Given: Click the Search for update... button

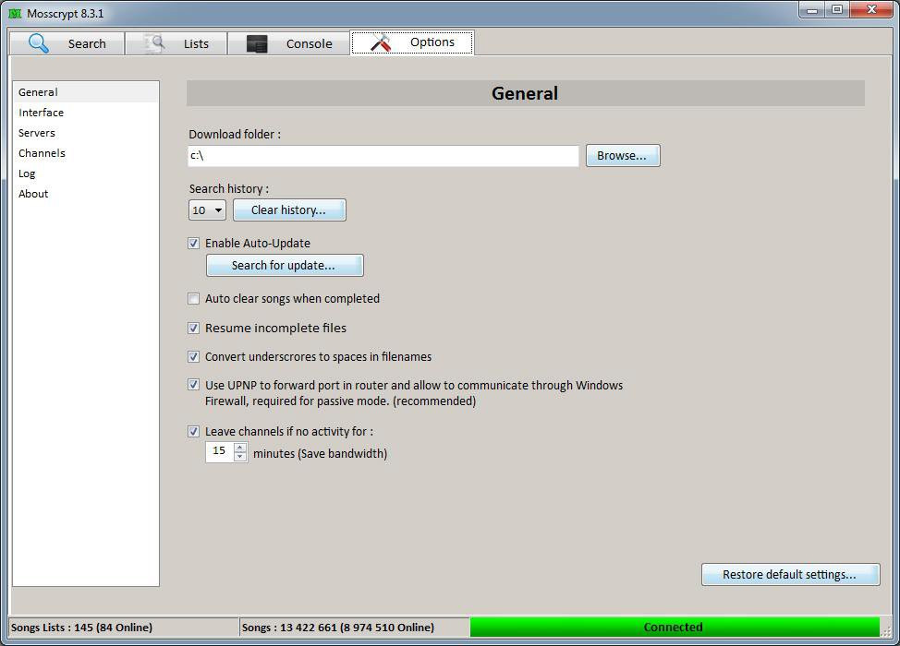Looking at the screenshot, I should click(285, 266).
